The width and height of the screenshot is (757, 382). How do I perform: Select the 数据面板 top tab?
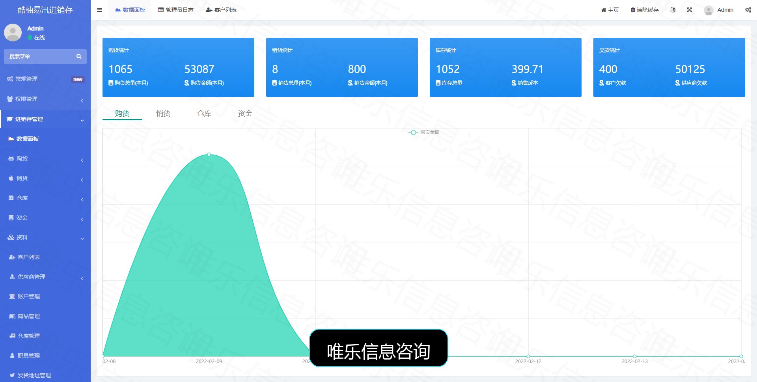point(130,10)
